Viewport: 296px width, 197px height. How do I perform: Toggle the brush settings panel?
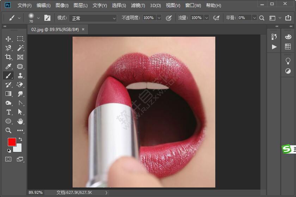[x=47, y=18]
